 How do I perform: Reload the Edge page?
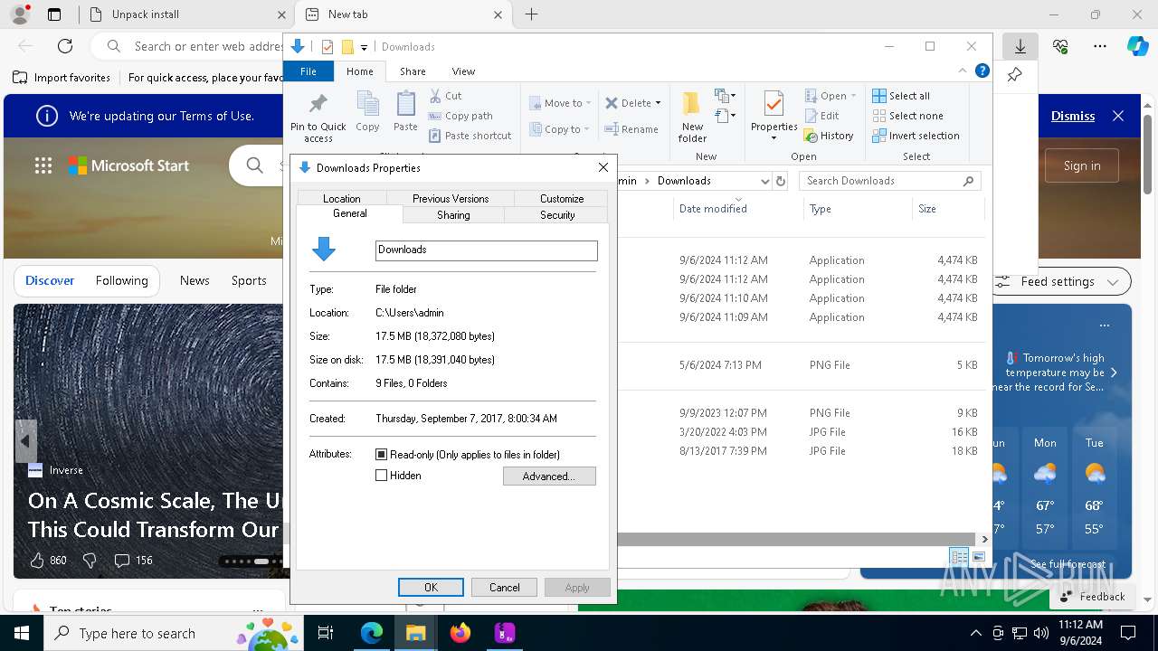pos(65,46)
